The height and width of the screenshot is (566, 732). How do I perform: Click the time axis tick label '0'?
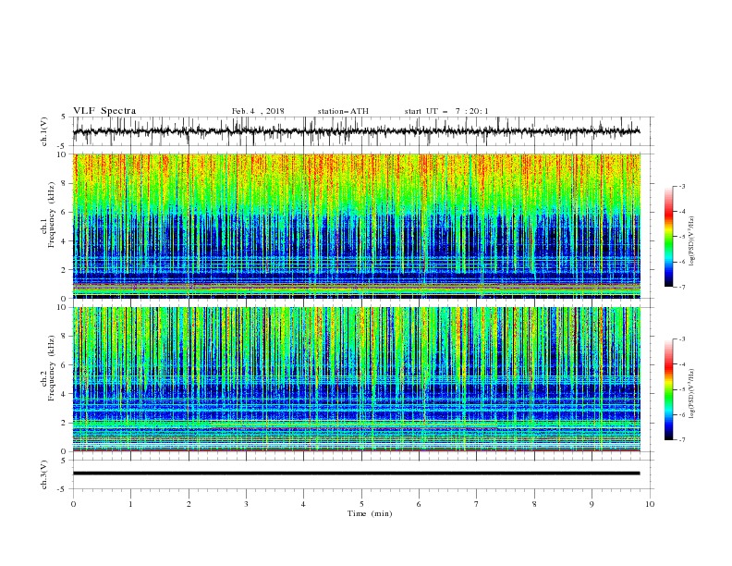[73, 504]
